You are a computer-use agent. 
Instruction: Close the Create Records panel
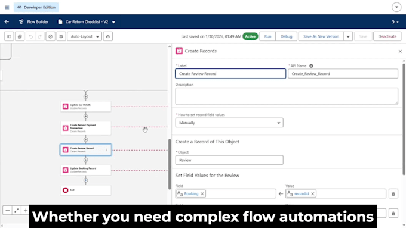[400, 51]
